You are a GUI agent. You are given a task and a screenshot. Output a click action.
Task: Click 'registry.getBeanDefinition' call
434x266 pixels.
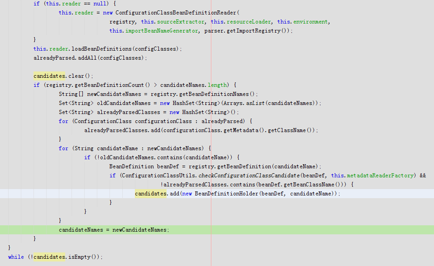pyautogui.click(x=230, y=166)
